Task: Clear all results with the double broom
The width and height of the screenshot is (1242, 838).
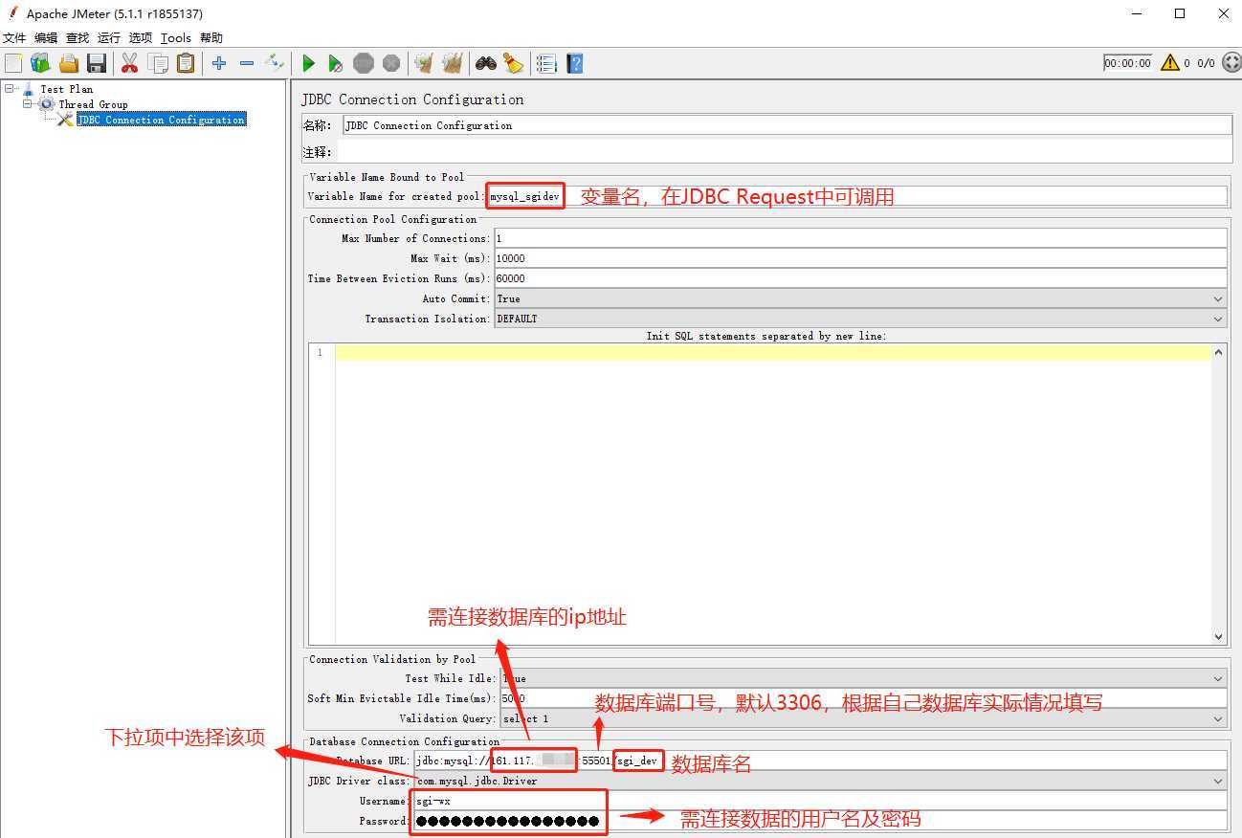Action: point(453,63)
